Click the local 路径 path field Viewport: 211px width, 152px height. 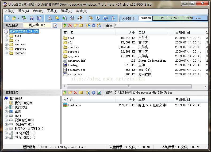point(161,93)
